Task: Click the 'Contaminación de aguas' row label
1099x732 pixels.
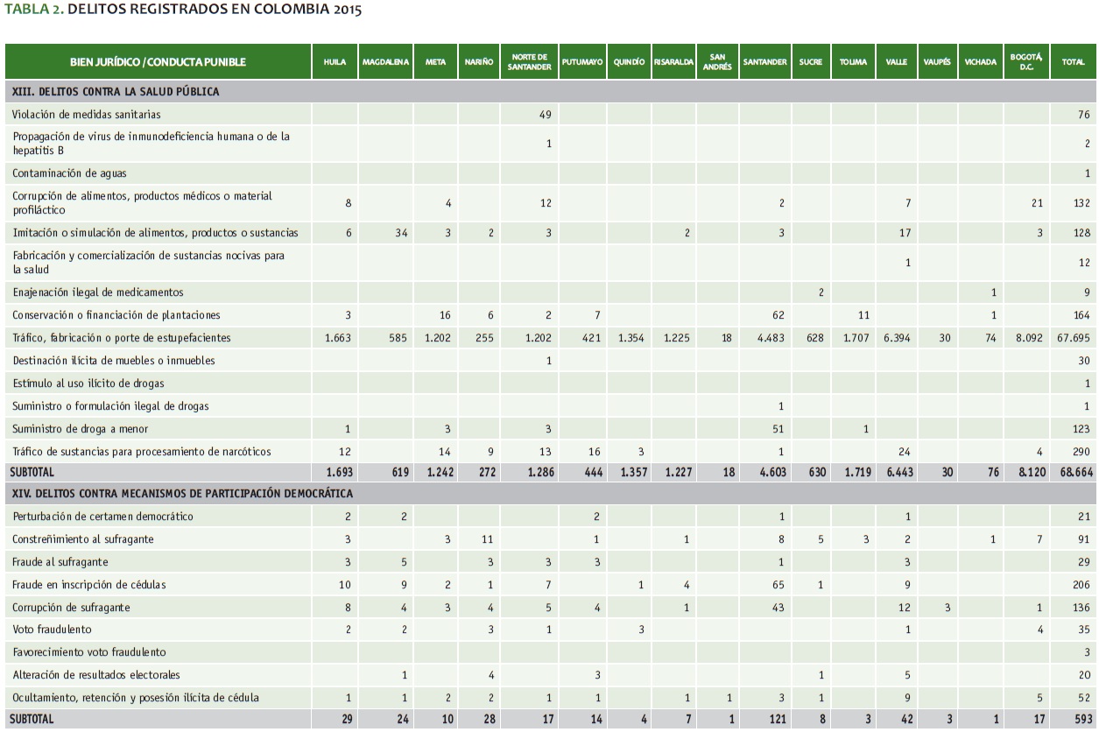Action: [71, 173]
